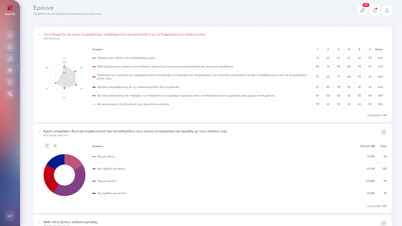Click add chart icon for question 21
Image resolution: width=402 pixels, height=226 pixels.
pyautogui.click(x=383, y=132)
